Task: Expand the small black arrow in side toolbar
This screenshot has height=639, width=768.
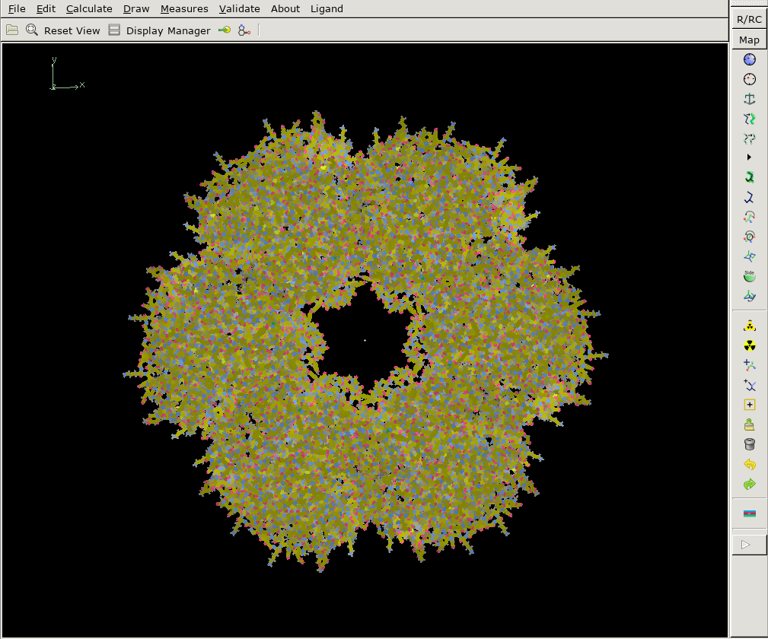Action: 750,157
